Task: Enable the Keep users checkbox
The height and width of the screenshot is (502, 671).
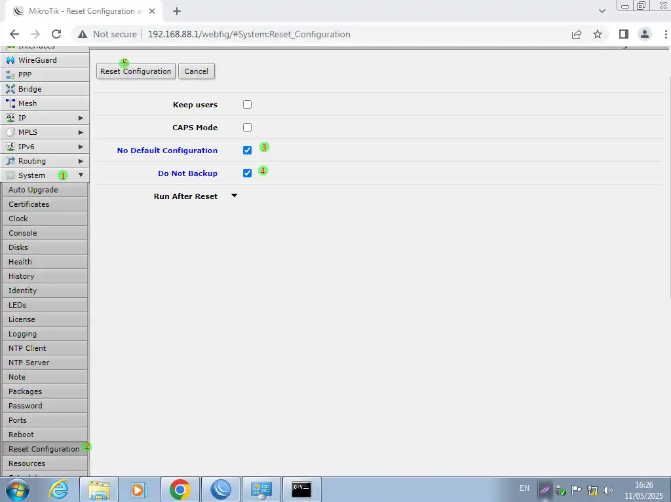Action: [247, 105]
